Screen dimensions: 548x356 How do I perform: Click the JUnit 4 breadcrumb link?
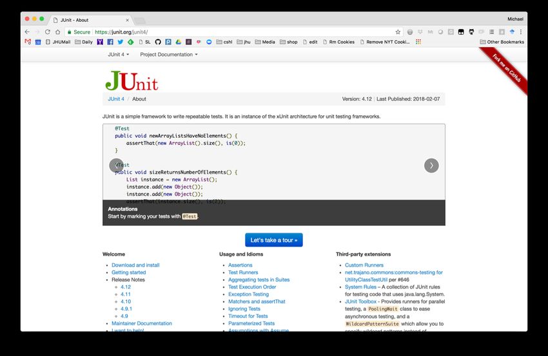click(116, 99)
